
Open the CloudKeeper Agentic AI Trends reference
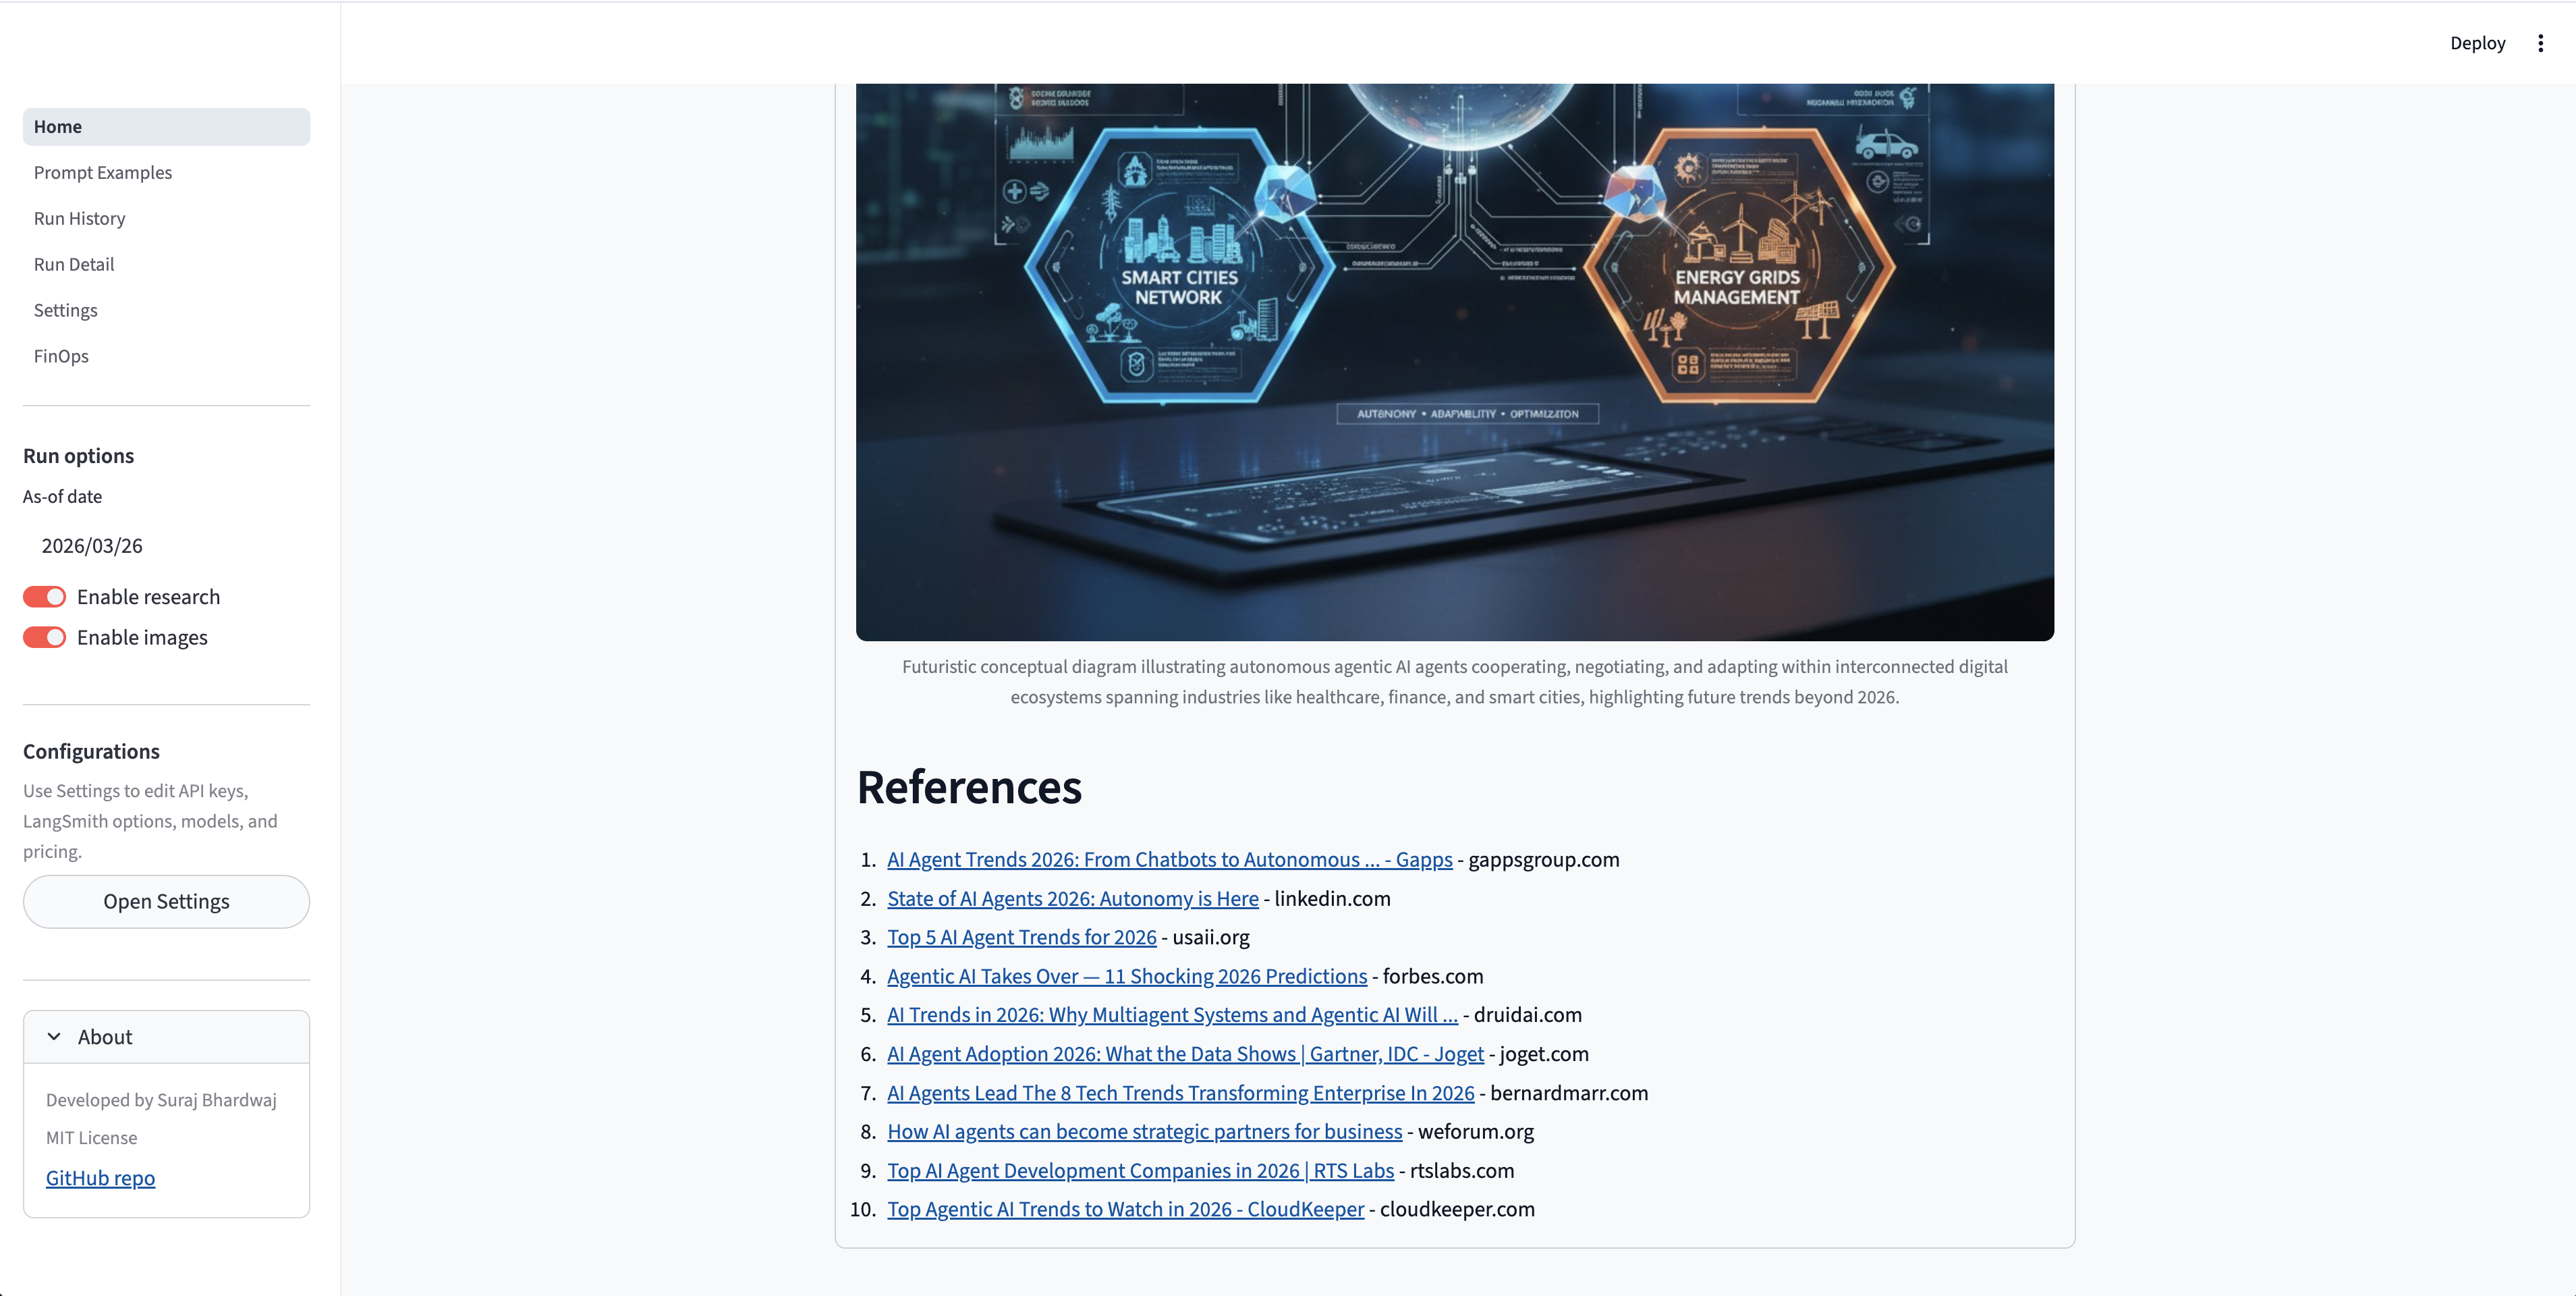1125,1209
